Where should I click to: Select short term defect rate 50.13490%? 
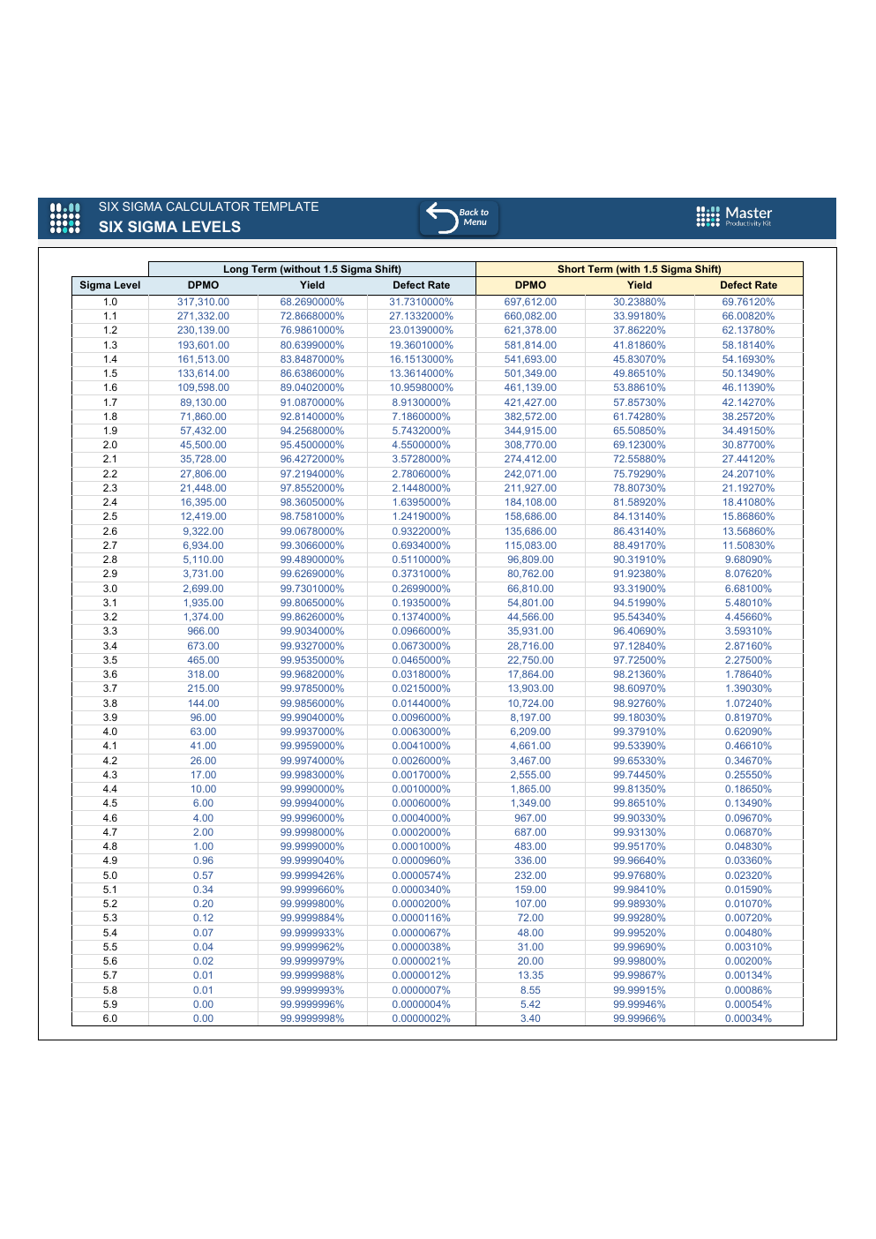tap(748, 373)
